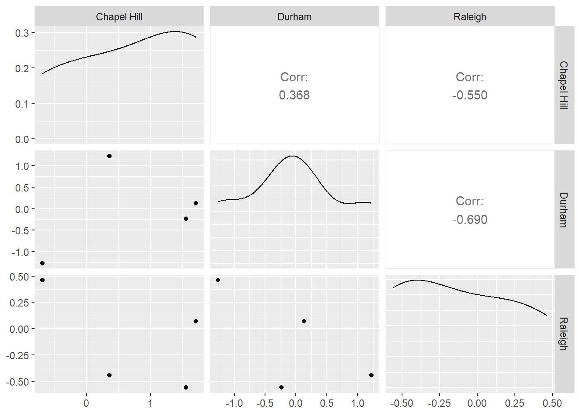Click the rightmost point in Raleigh vs Durham scatter
Screen dimensions: 581x415
[x=371, y=375]
